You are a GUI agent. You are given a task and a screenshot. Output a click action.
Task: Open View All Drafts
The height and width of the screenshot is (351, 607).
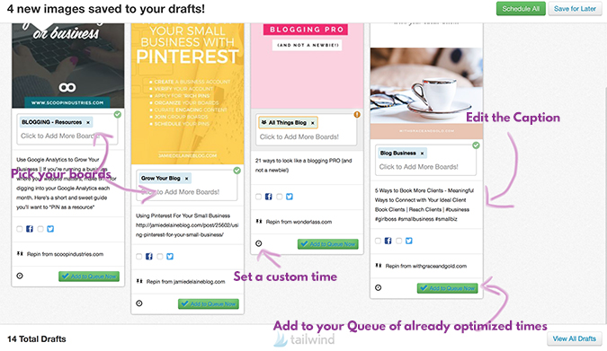(x=574, y=338)
